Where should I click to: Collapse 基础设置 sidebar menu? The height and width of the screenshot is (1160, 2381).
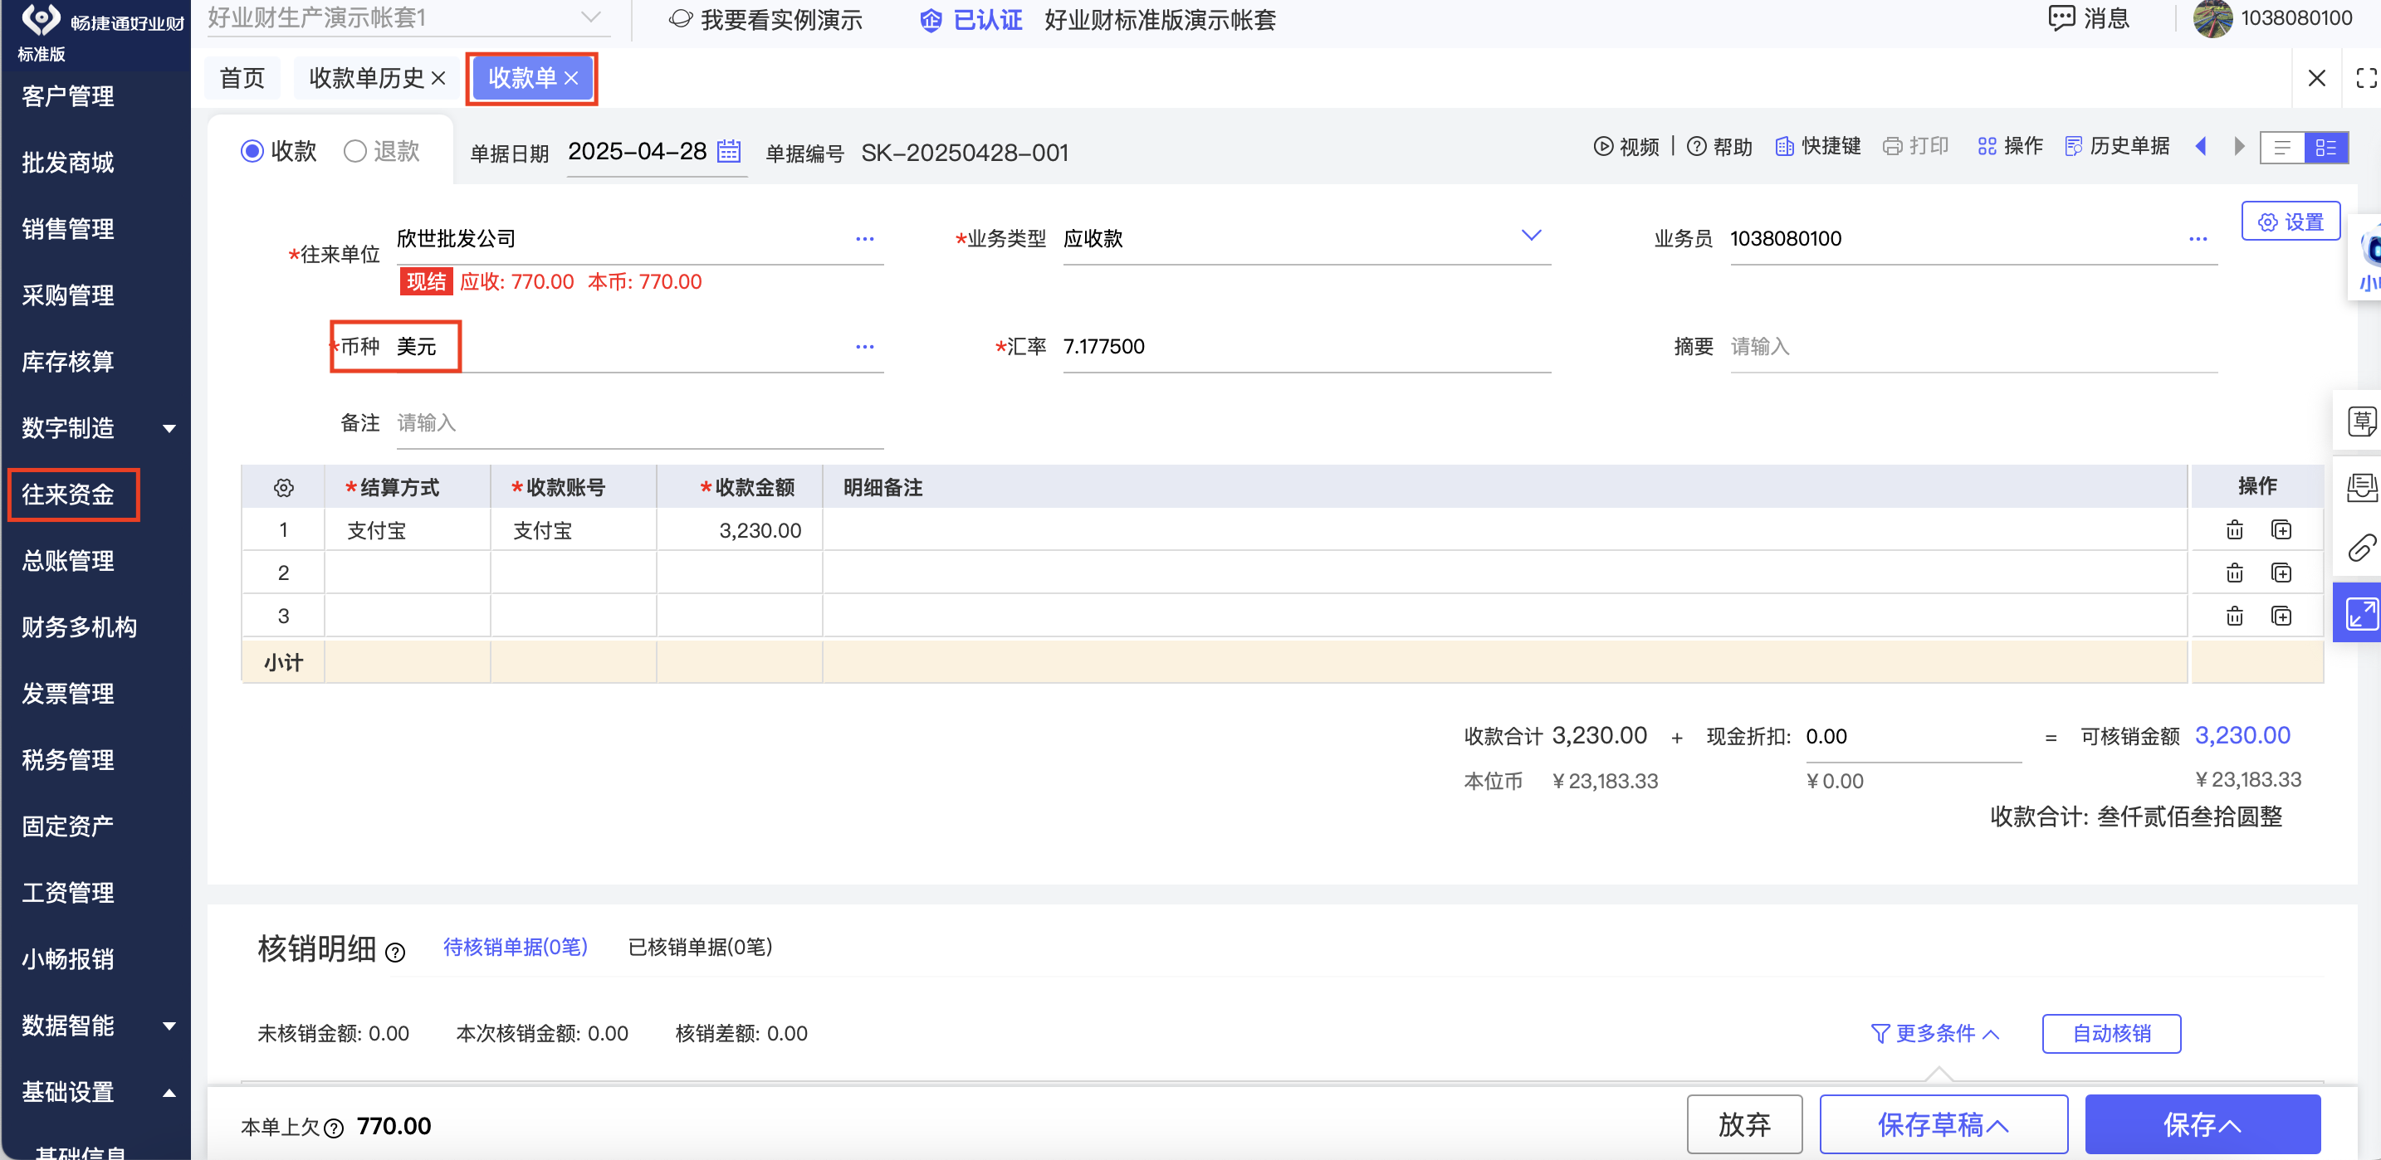169,1092
